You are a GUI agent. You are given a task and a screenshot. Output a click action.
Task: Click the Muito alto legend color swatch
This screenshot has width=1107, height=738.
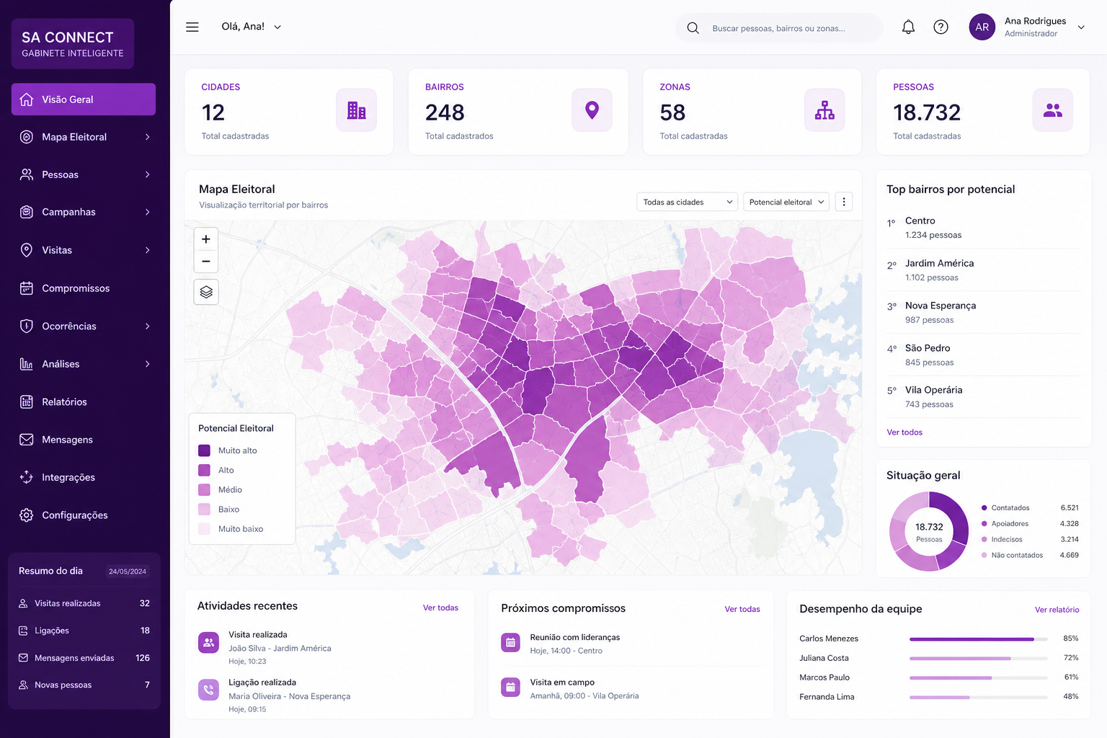pyautogui.click(x=205, y=450)
